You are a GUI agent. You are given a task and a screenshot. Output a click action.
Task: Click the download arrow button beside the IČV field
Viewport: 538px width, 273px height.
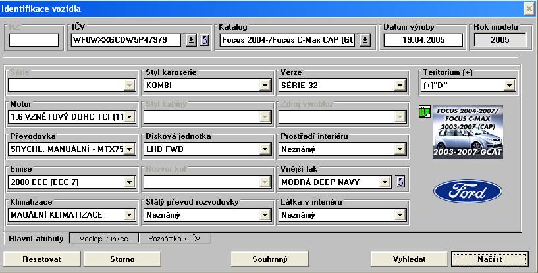pyautogui.click(x=190, y=40)
